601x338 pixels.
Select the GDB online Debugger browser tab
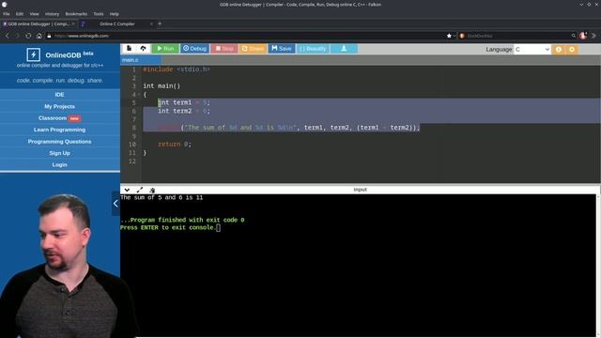click(x=39, y=23)
